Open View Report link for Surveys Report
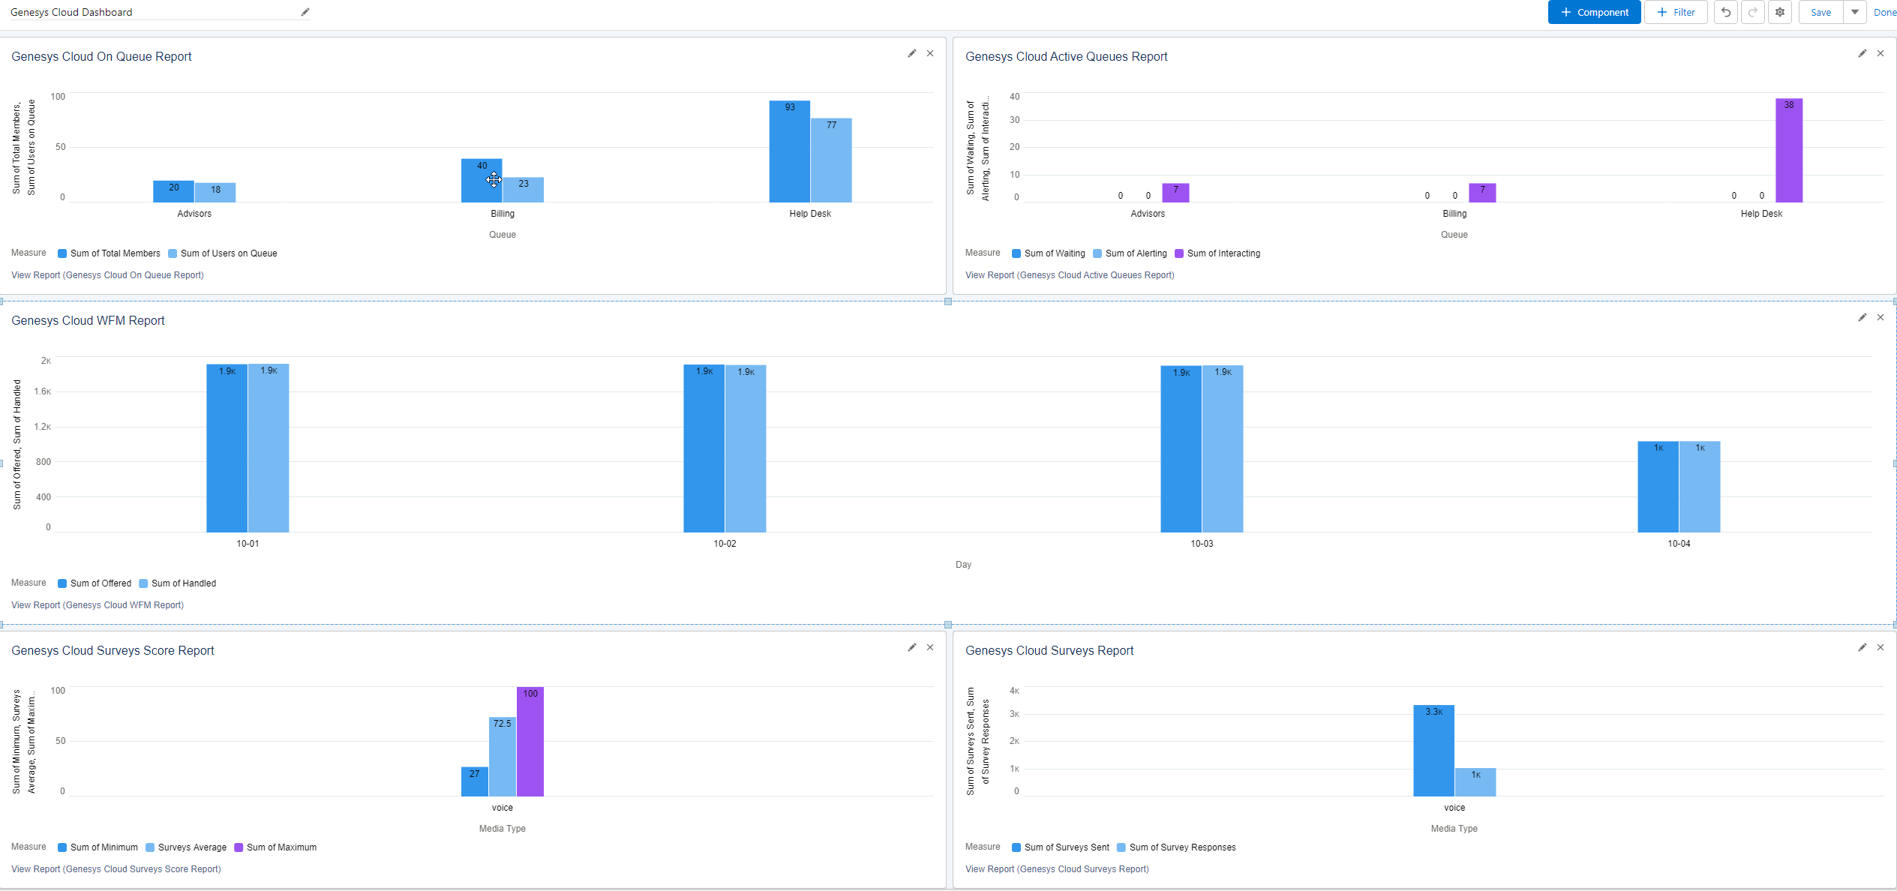The image size is (1897, 891). point(1056,869)
